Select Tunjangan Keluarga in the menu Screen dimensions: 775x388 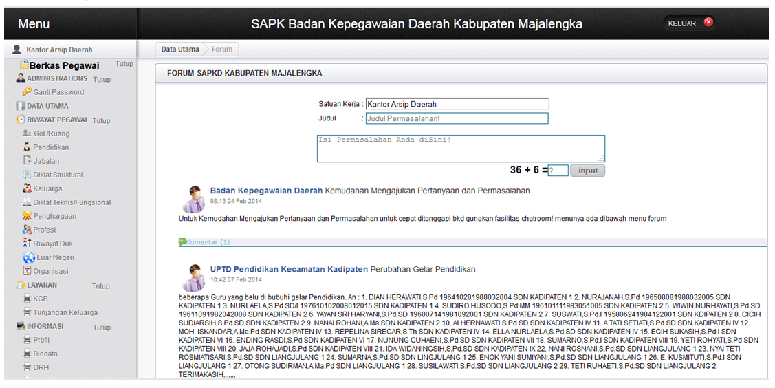65,312
